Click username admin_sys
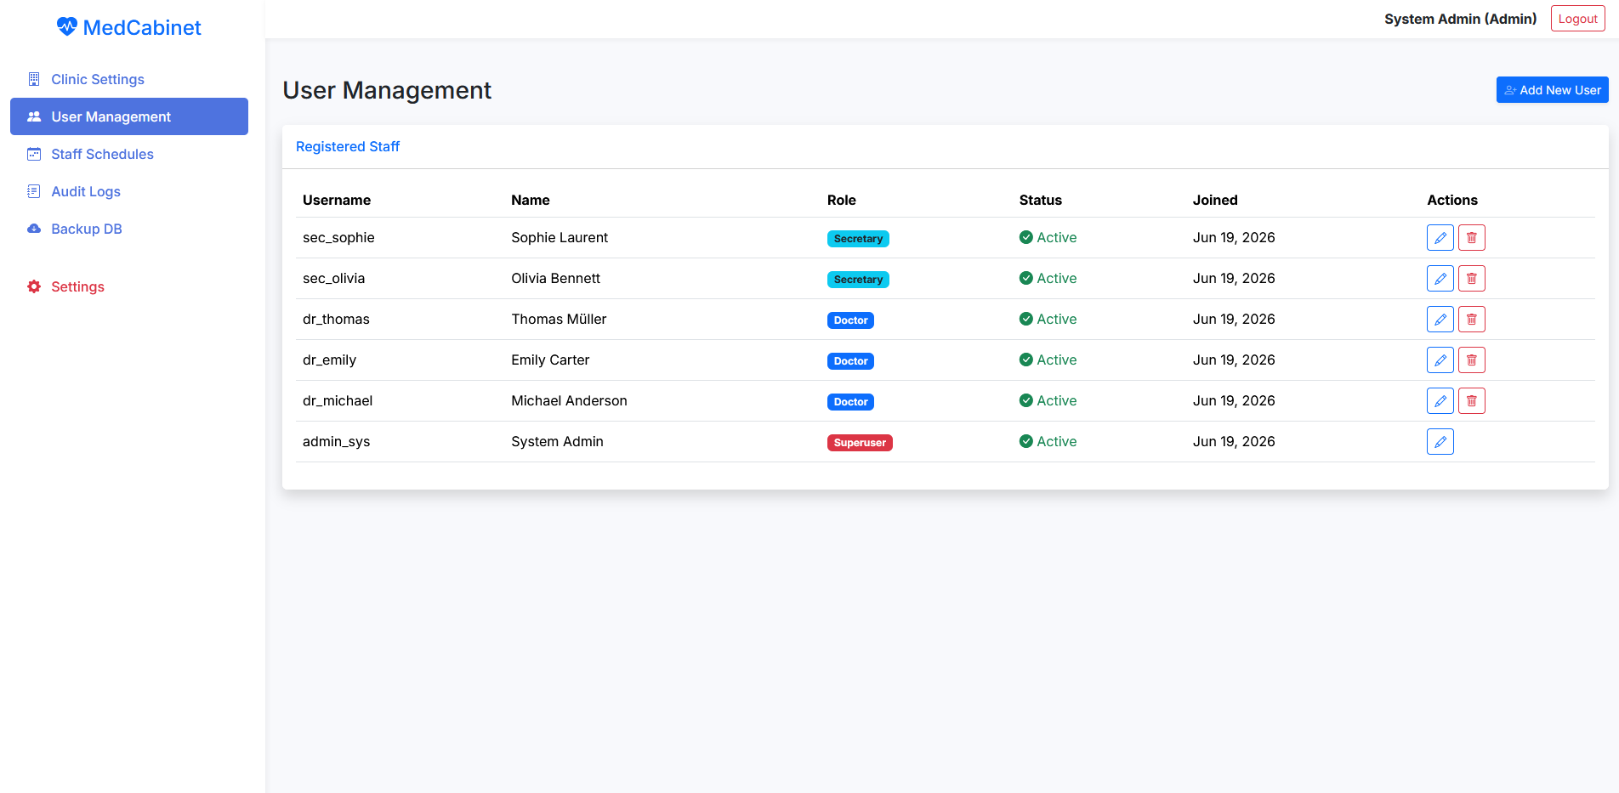The width and height of the screenshot is (1619, 793). coord(336,442)
